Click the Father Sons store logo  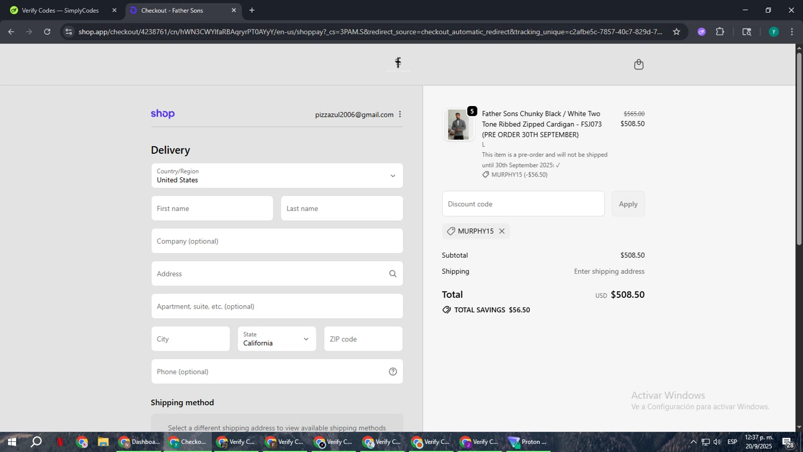click(398, 63)
